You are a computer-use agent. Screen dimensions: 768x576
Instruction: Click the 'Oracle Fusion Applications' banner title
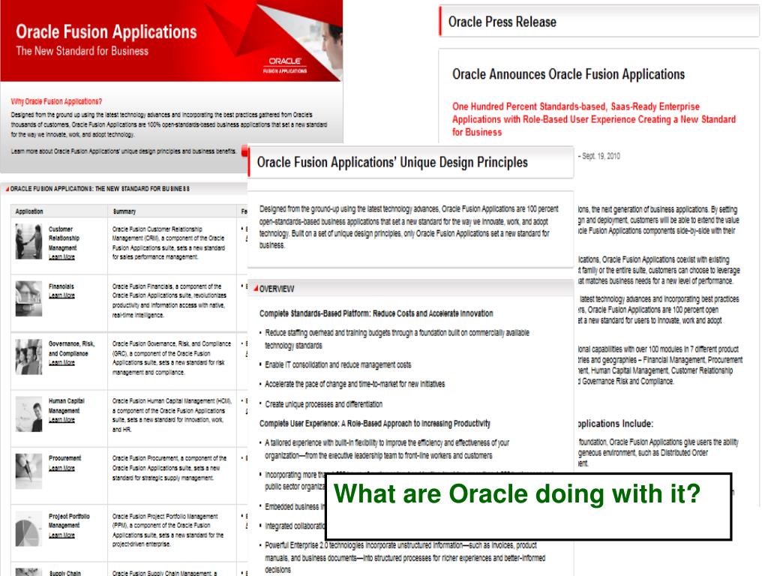106,31
